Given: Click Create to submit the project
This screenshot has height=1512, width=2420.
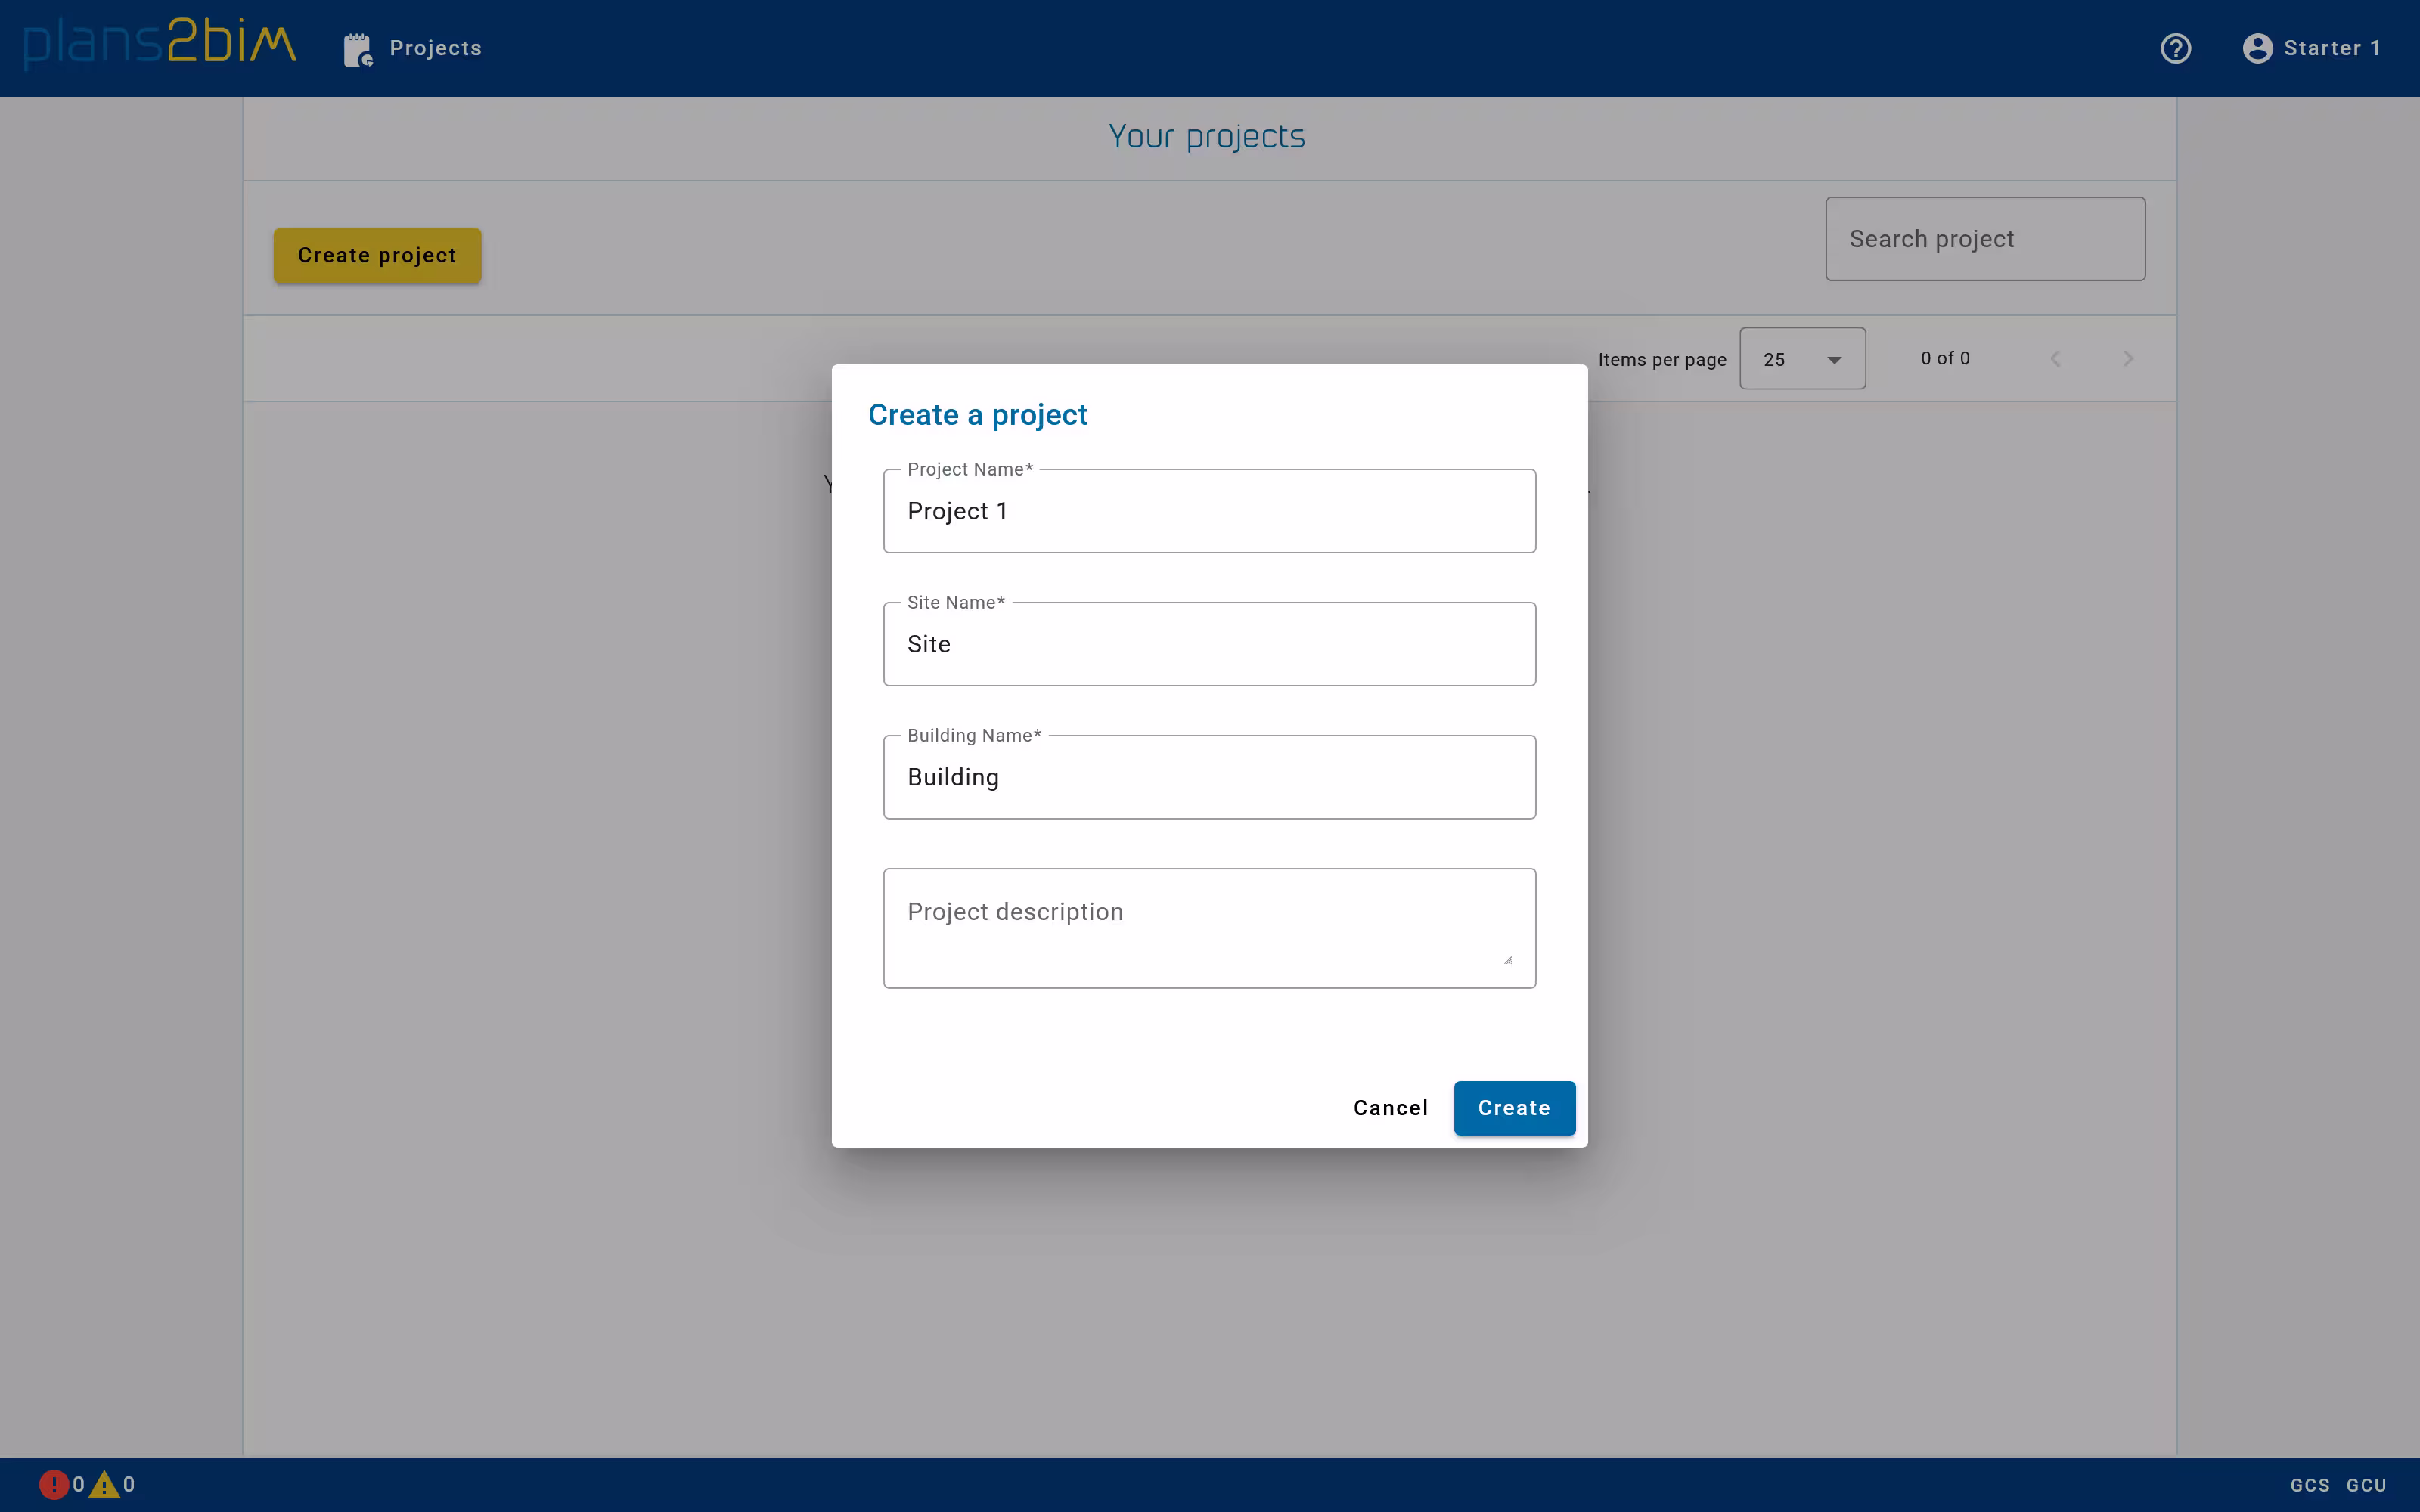Looking at the screenshot, I should pos(1513,1108).
